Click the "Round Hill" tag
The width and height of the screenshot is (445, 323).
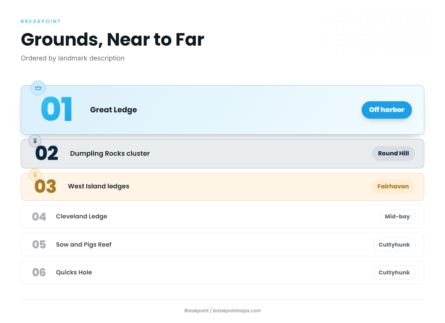coord(393,154)
